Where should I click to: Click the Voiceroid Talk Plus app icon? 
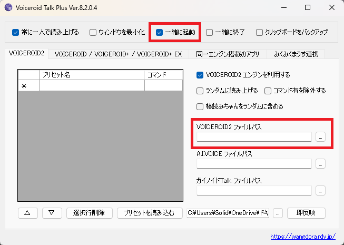click(8, 8)
